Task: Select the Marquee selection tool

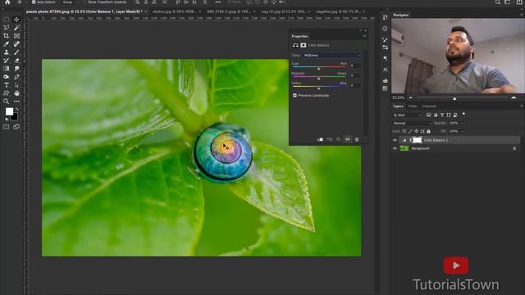Action: tap(6, 20)
